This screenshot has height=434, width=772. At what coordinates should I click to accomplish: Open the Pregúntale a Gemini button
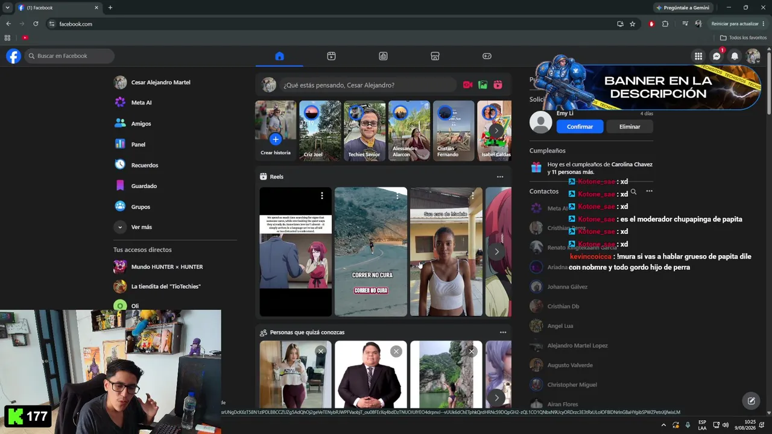pos(684,8)
